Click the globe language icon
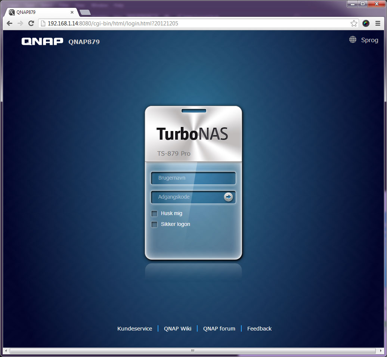The image size is (387, 357). click(353, 40)
